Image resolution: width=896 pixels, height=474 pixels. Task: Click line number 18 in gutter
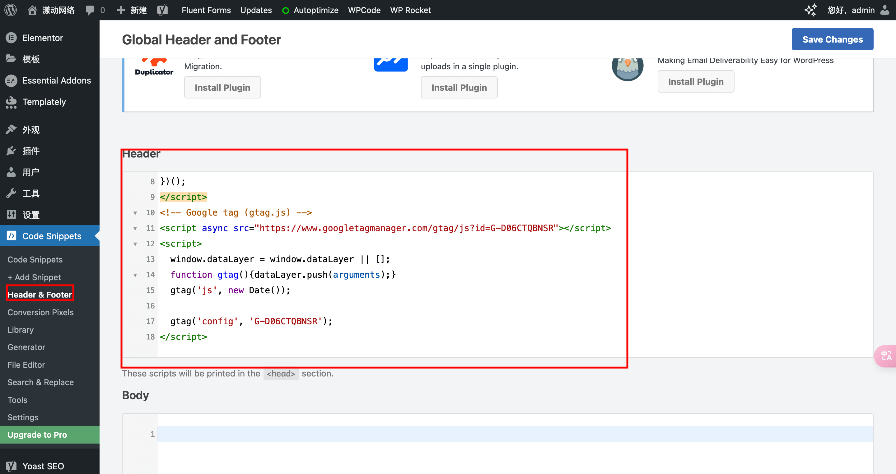(x=150, y=336)
